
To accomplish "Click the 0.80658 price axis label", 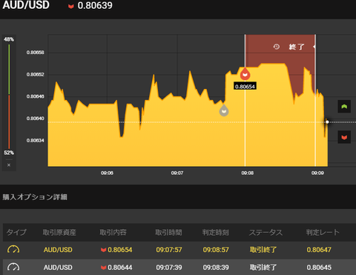I will pyautogui.click(x=36, y=53).
